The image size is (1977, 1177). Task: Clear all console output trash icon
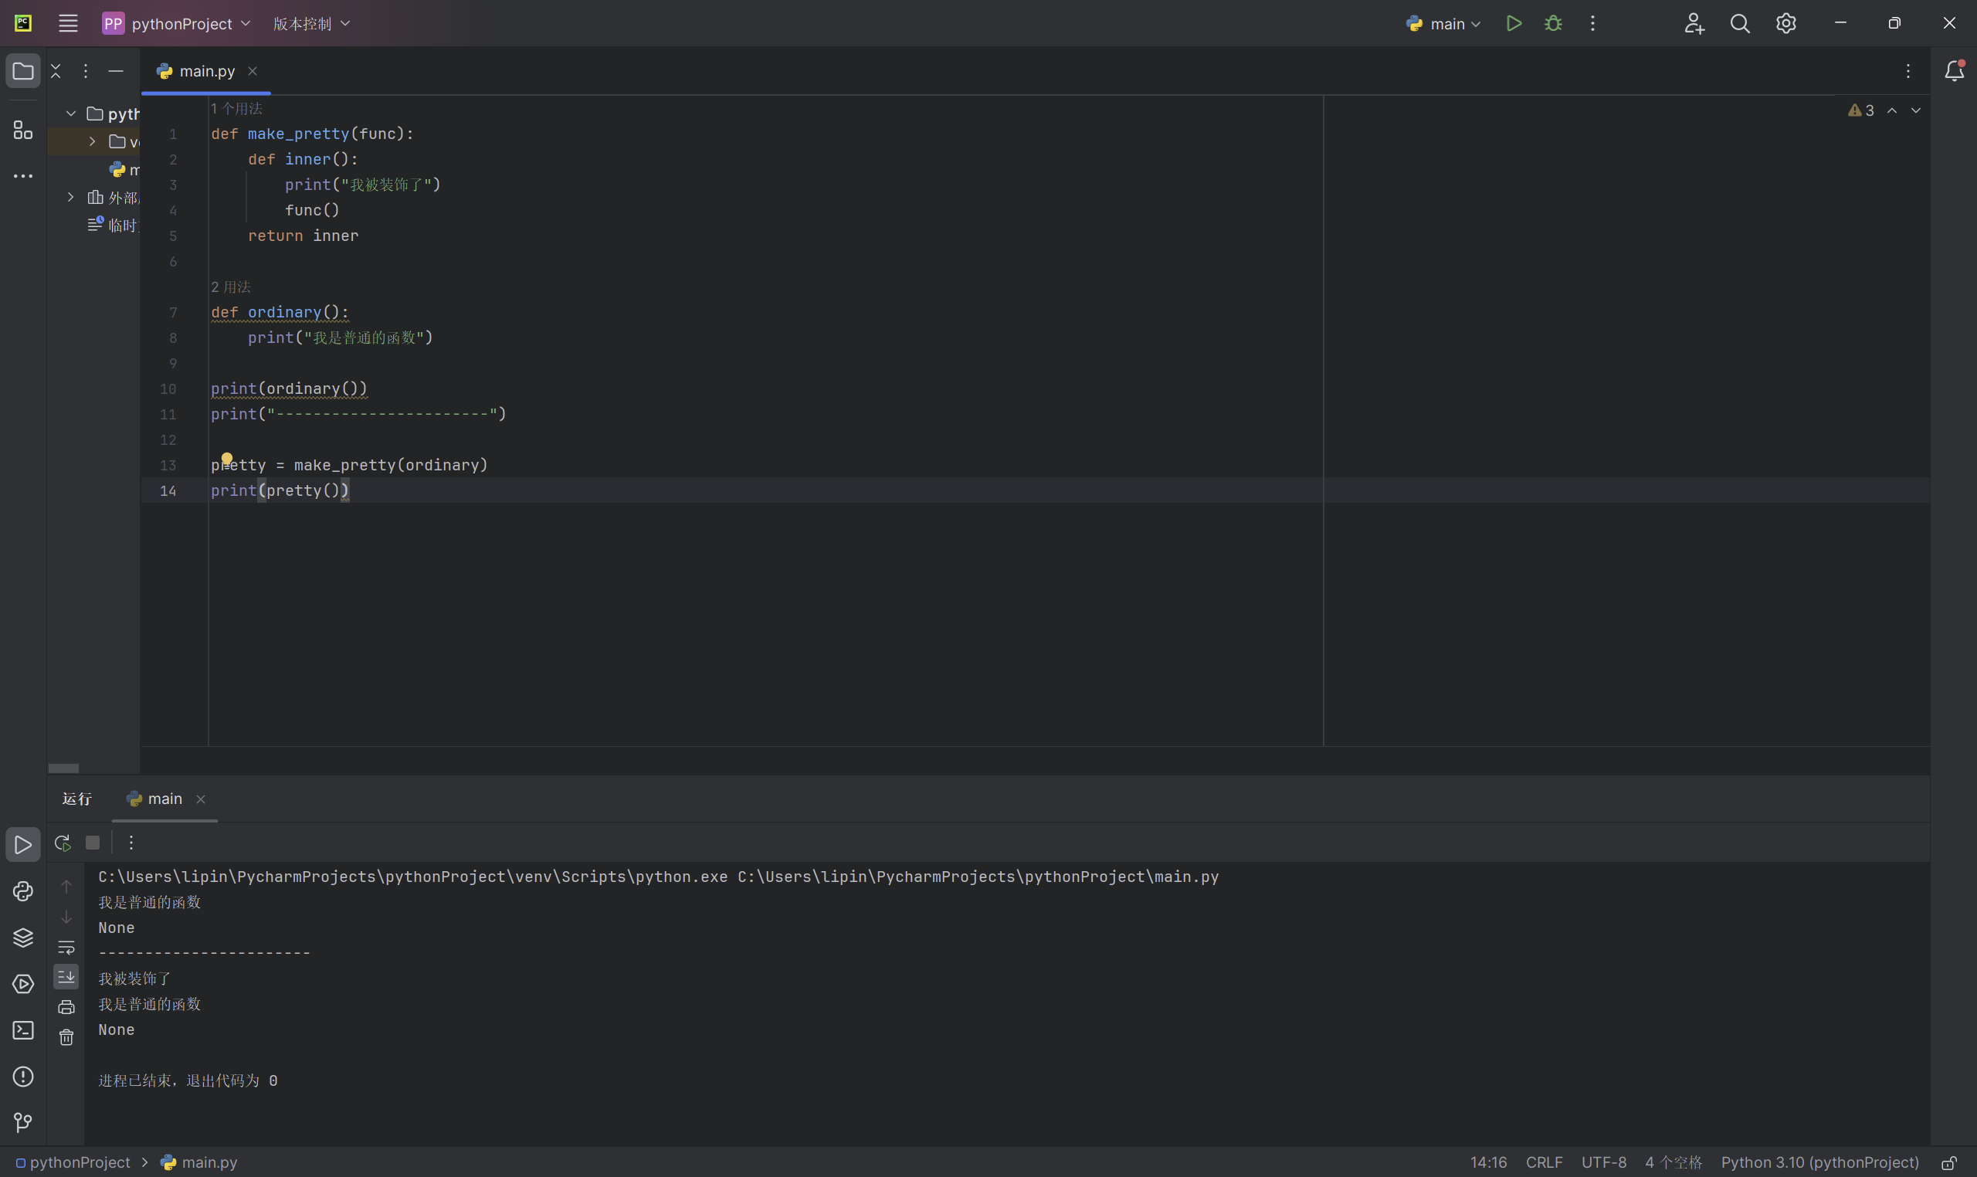pos(66,1037)
